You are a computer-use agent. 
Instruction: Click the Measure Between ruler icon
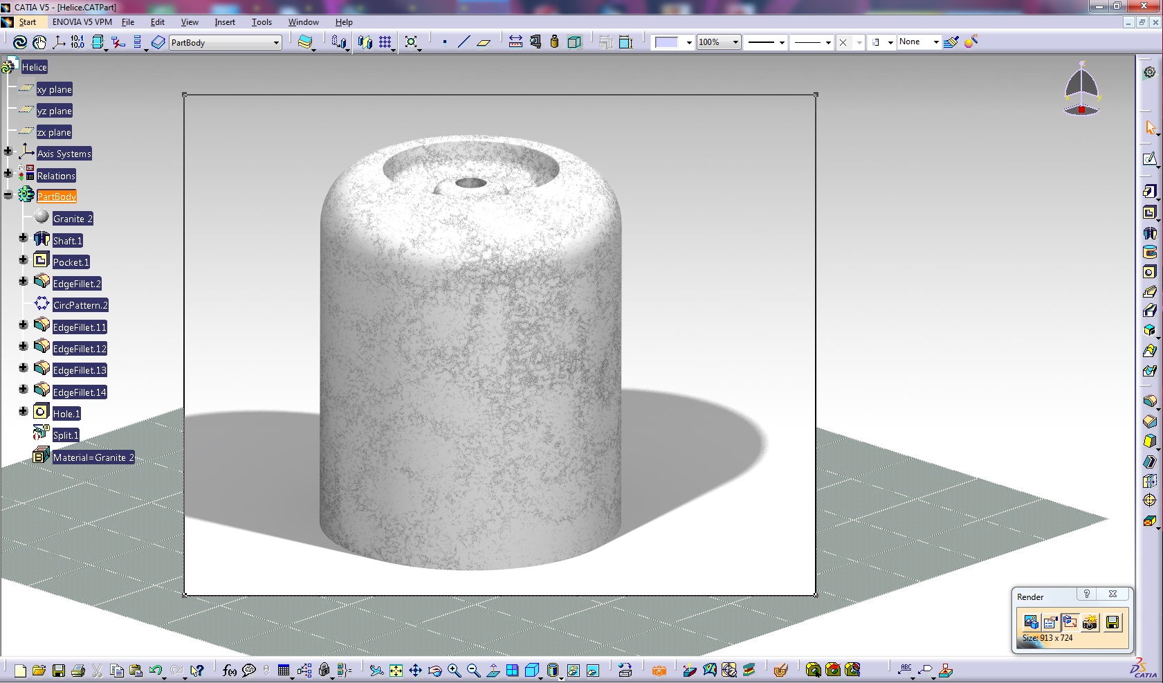pyautogui.click(x=515, y=42)
